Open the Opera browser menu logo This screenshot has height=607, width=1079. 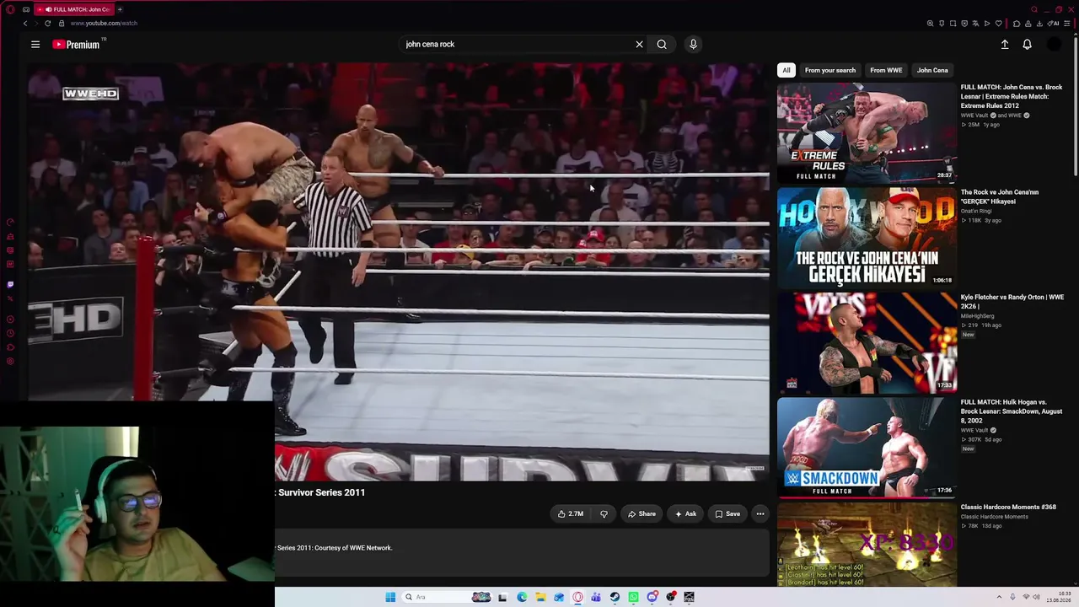coord(10,9)
